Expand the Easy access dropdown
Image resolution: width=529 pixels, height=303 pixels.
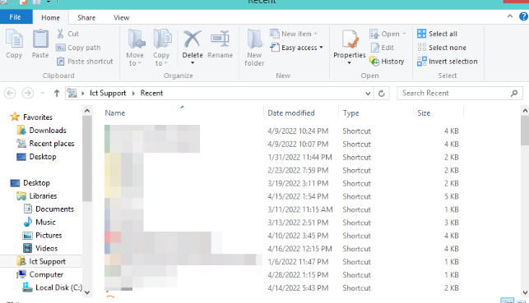pos(321,48)
